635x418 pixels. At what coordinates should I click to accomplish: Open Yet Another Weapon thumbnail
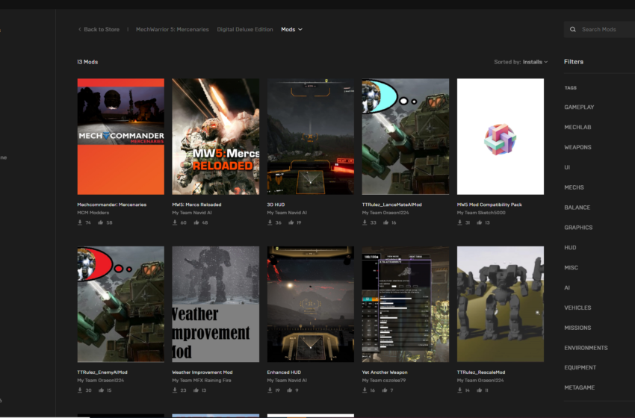point(406,305)
